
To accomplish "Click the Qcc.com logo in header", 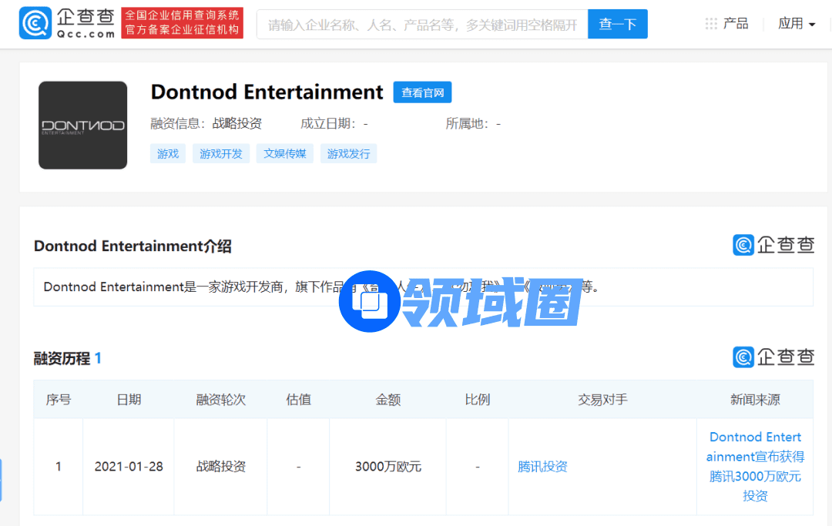I will [x=67, y=23].
